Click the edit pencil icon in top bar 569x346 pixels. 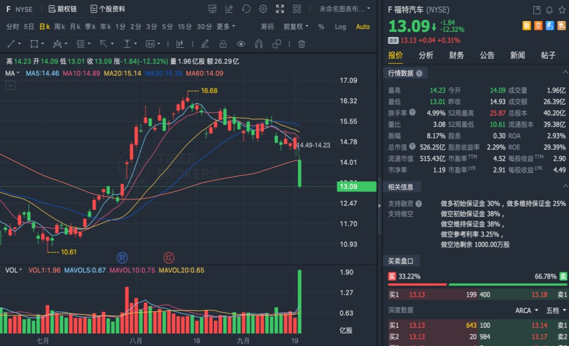click(229, 9)
